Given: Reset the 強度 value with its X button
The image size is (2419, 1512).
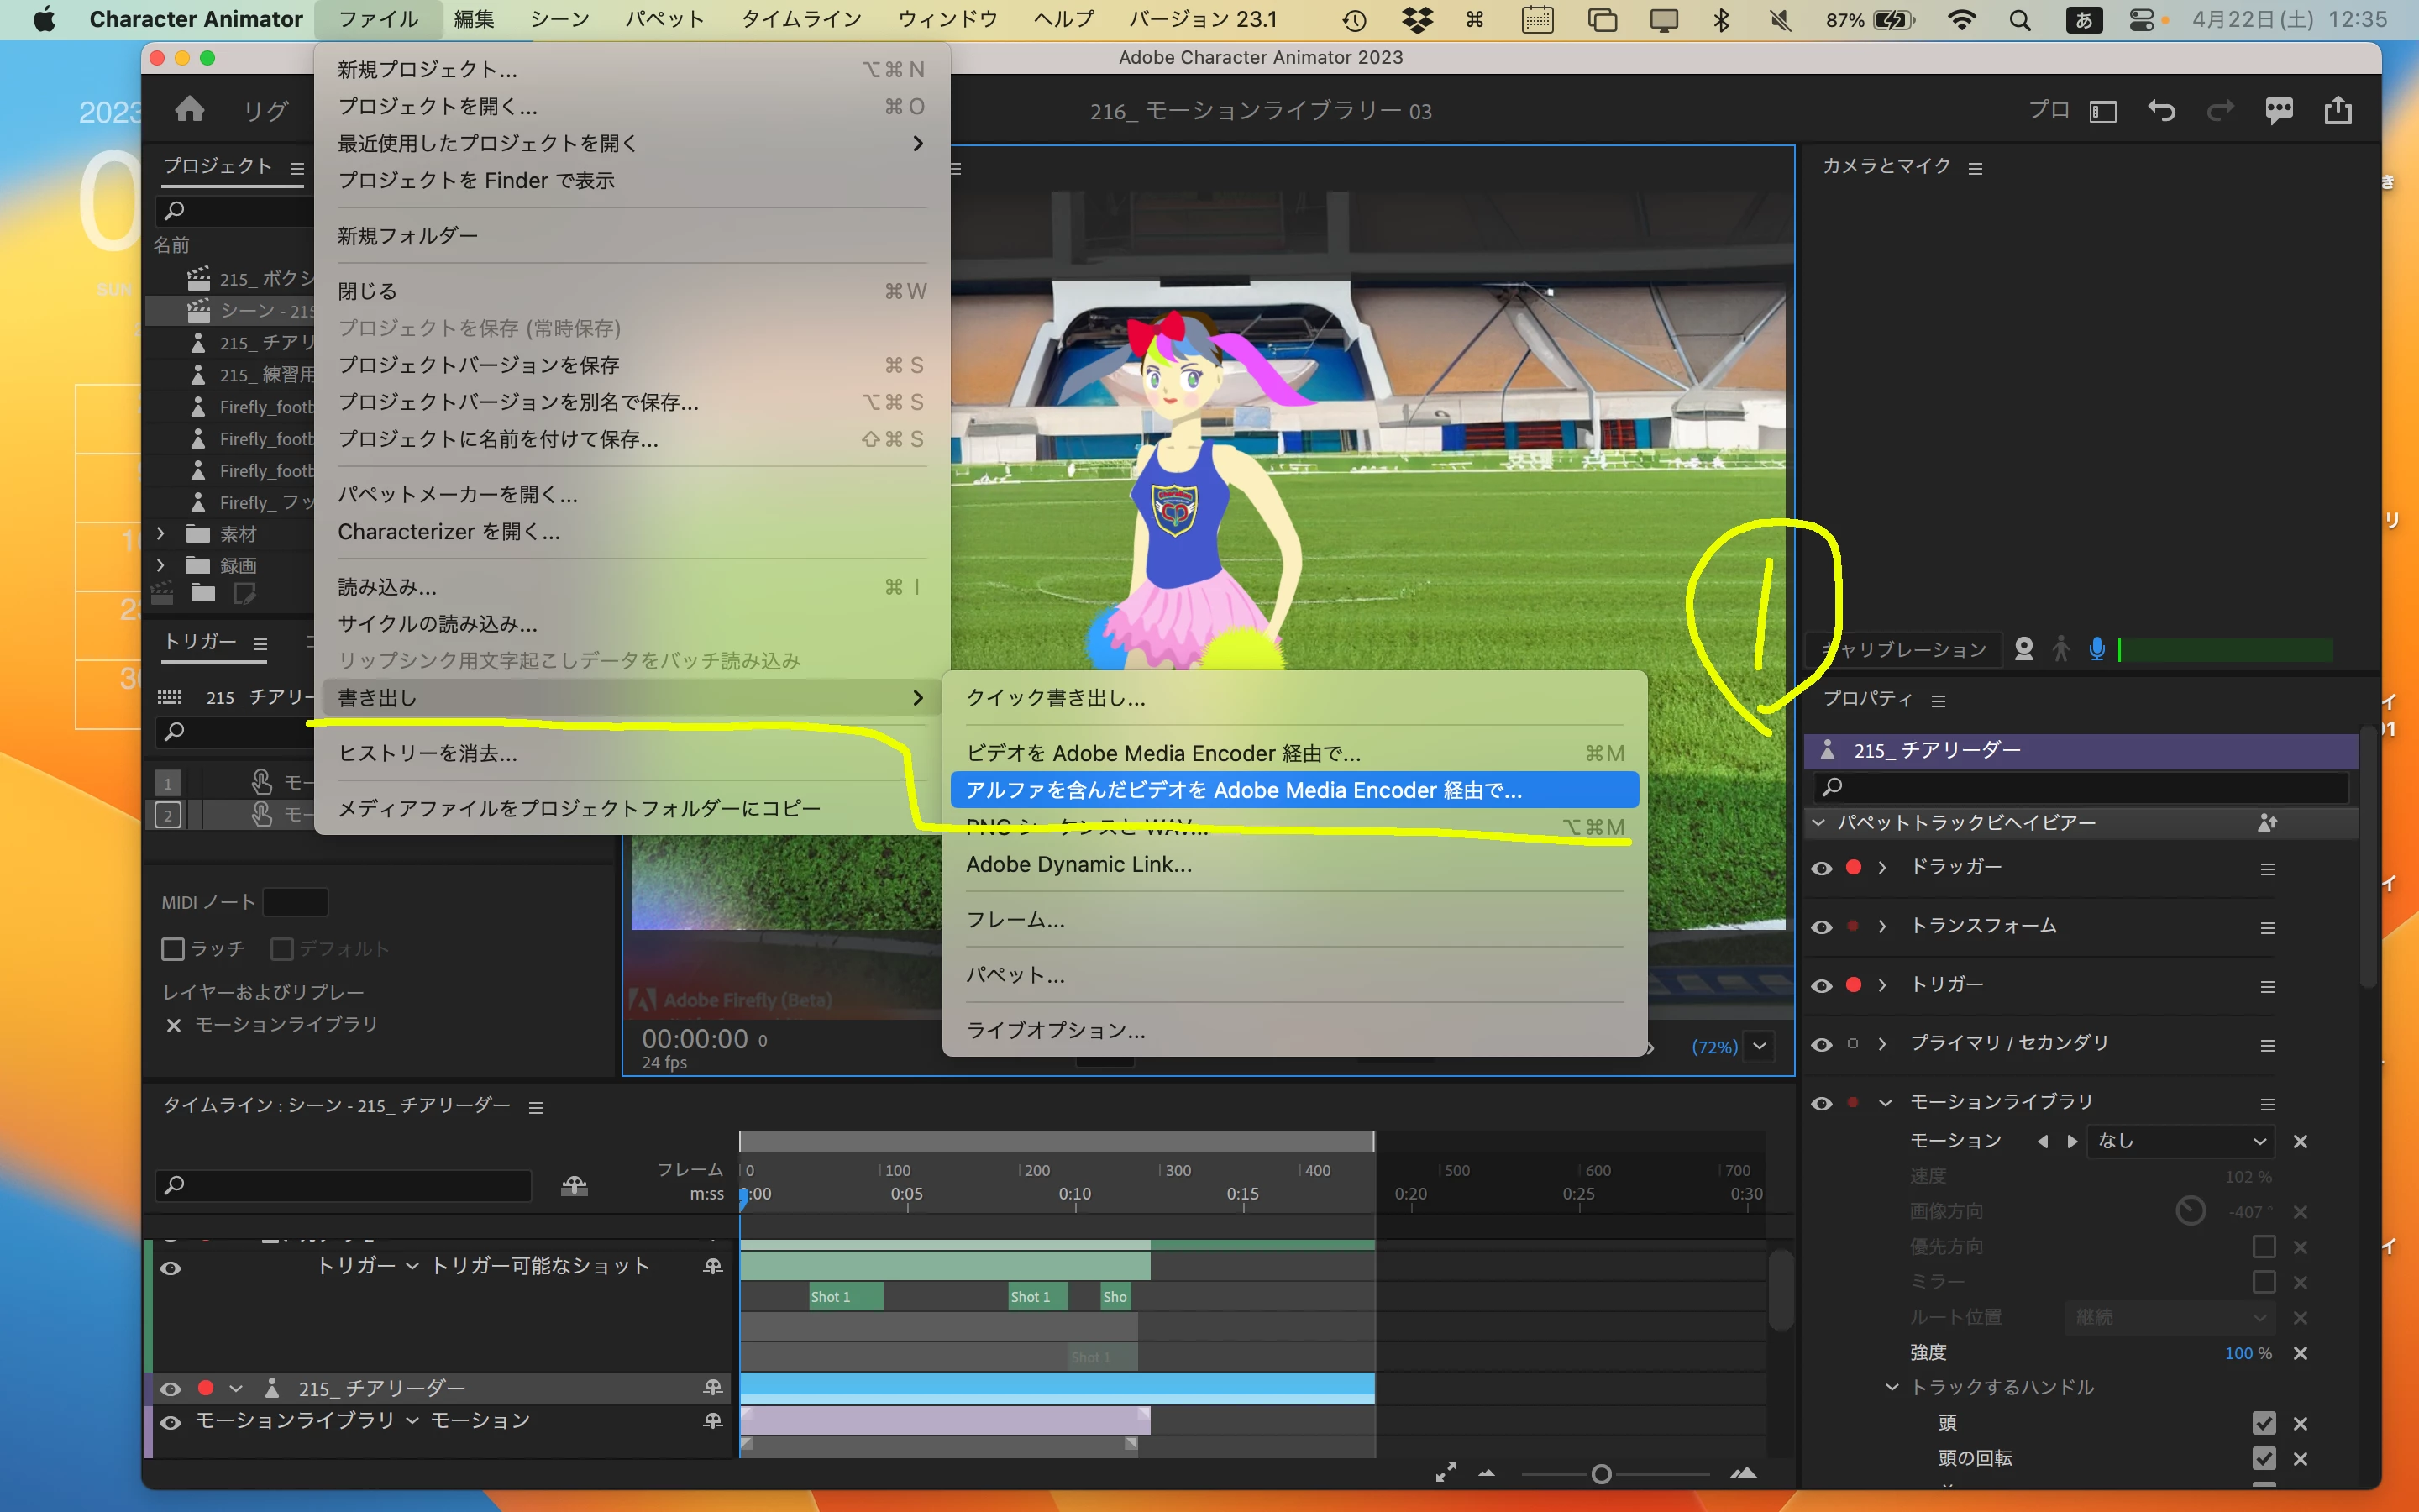Looking at the screenshot, I should [2300, 1353].
